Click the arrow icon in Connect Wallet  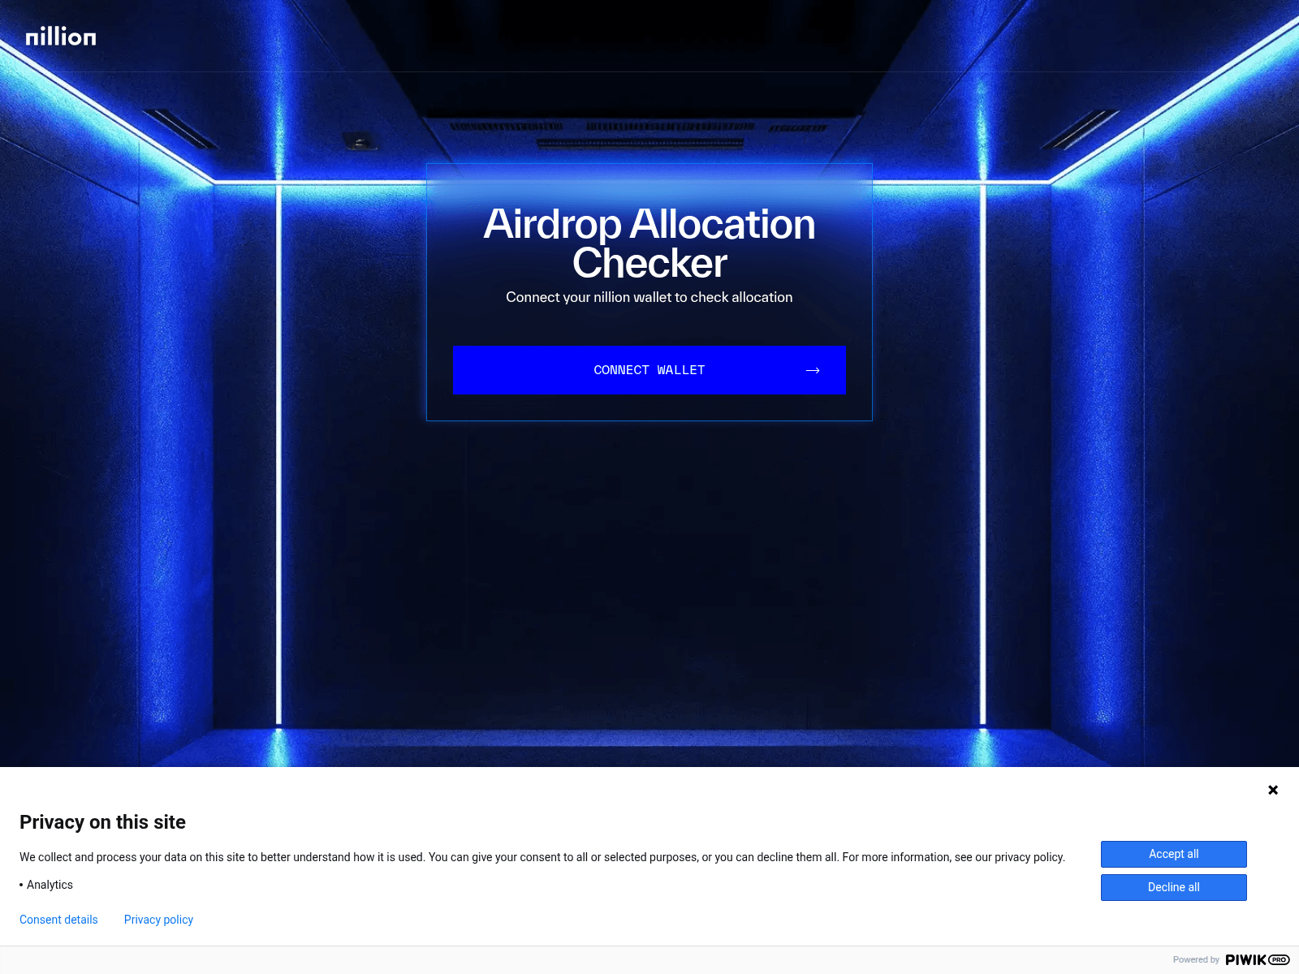[x=813, y=370]
